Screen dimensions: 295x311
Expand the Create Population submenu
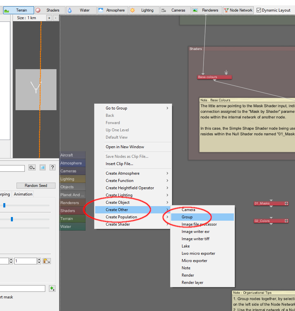[133, 217]
